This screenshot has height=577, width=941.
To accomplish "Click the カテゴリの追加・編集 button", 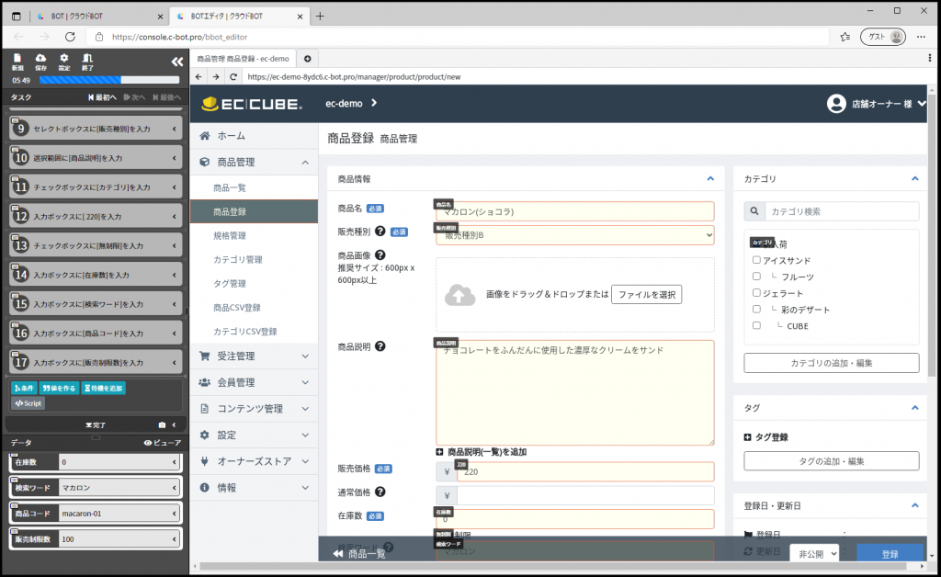I will (x=831, y=363).
